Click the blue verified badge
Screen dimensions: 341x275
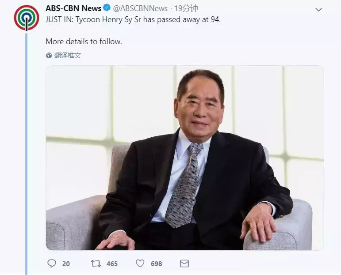click(107, 8)
